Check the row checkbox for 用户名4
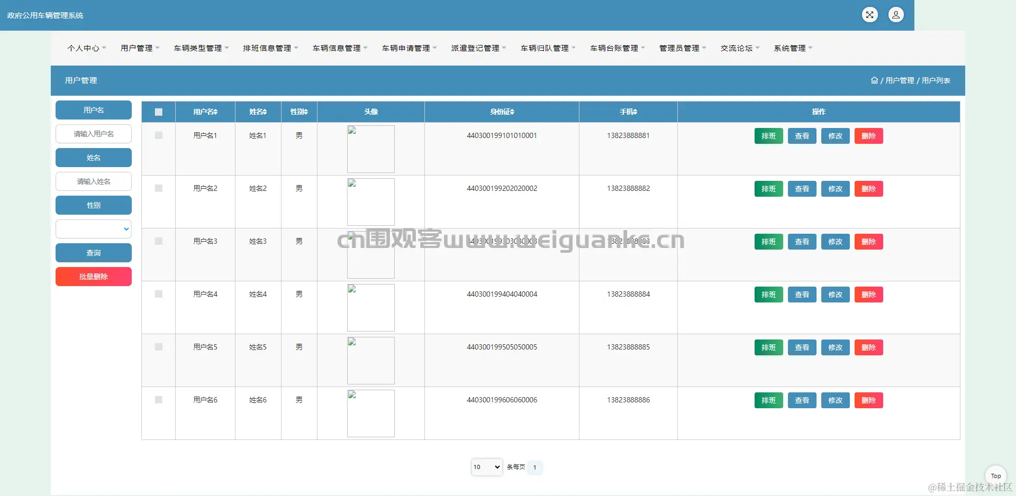 (158, 294)
